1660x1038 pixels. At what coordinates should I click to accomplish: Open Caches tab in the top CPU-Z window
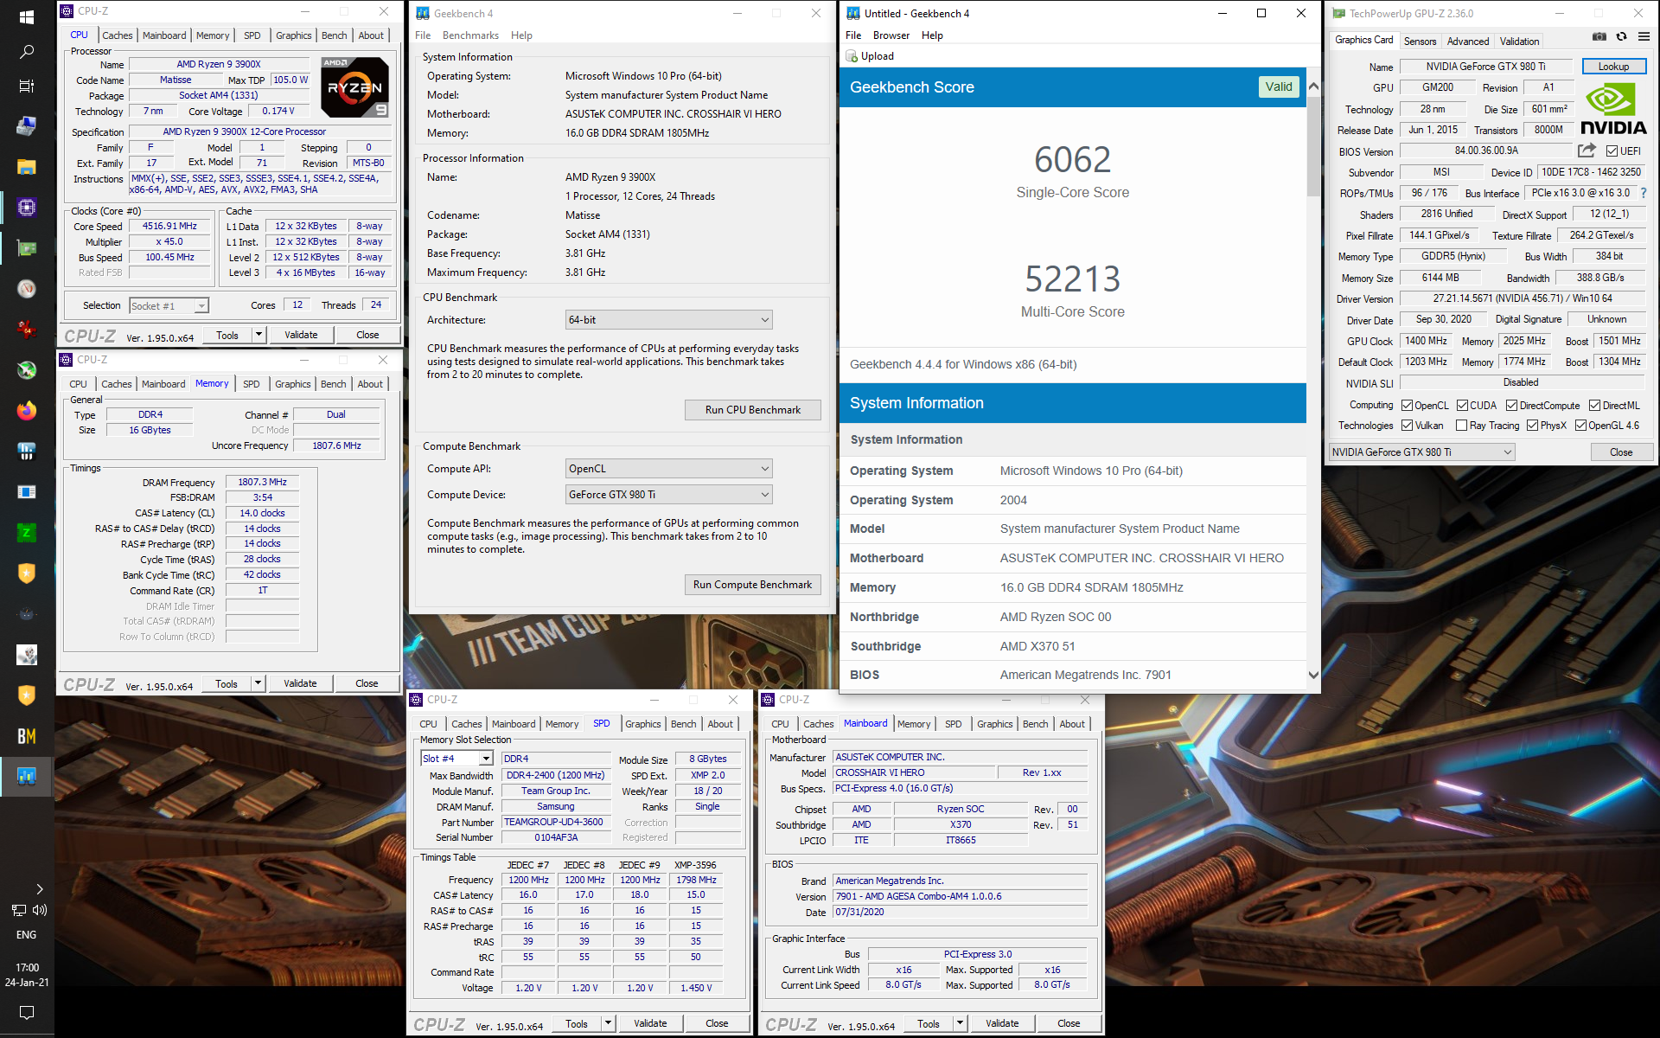pos(117,35)
